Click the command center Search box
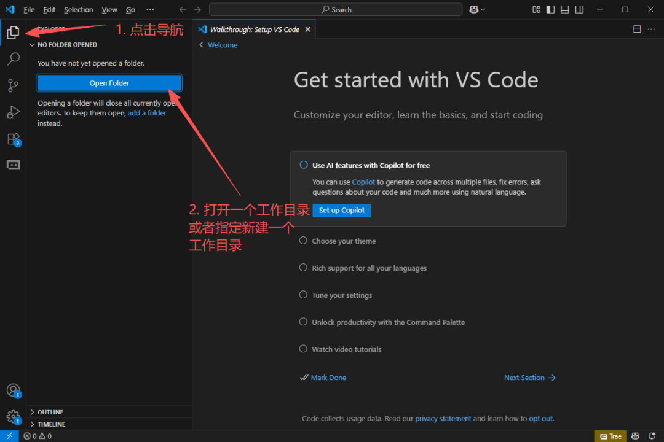664x442 pixels. [336, 9]
